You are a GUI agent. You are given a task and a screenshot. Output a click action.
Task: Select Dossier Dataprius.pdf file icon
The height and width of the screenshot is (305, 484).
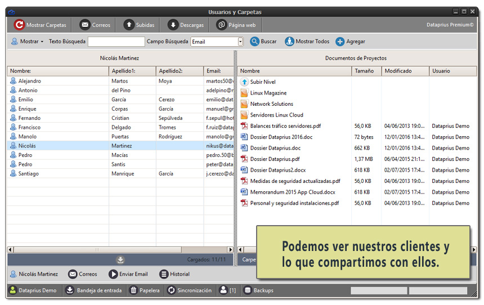coord(244,159)
